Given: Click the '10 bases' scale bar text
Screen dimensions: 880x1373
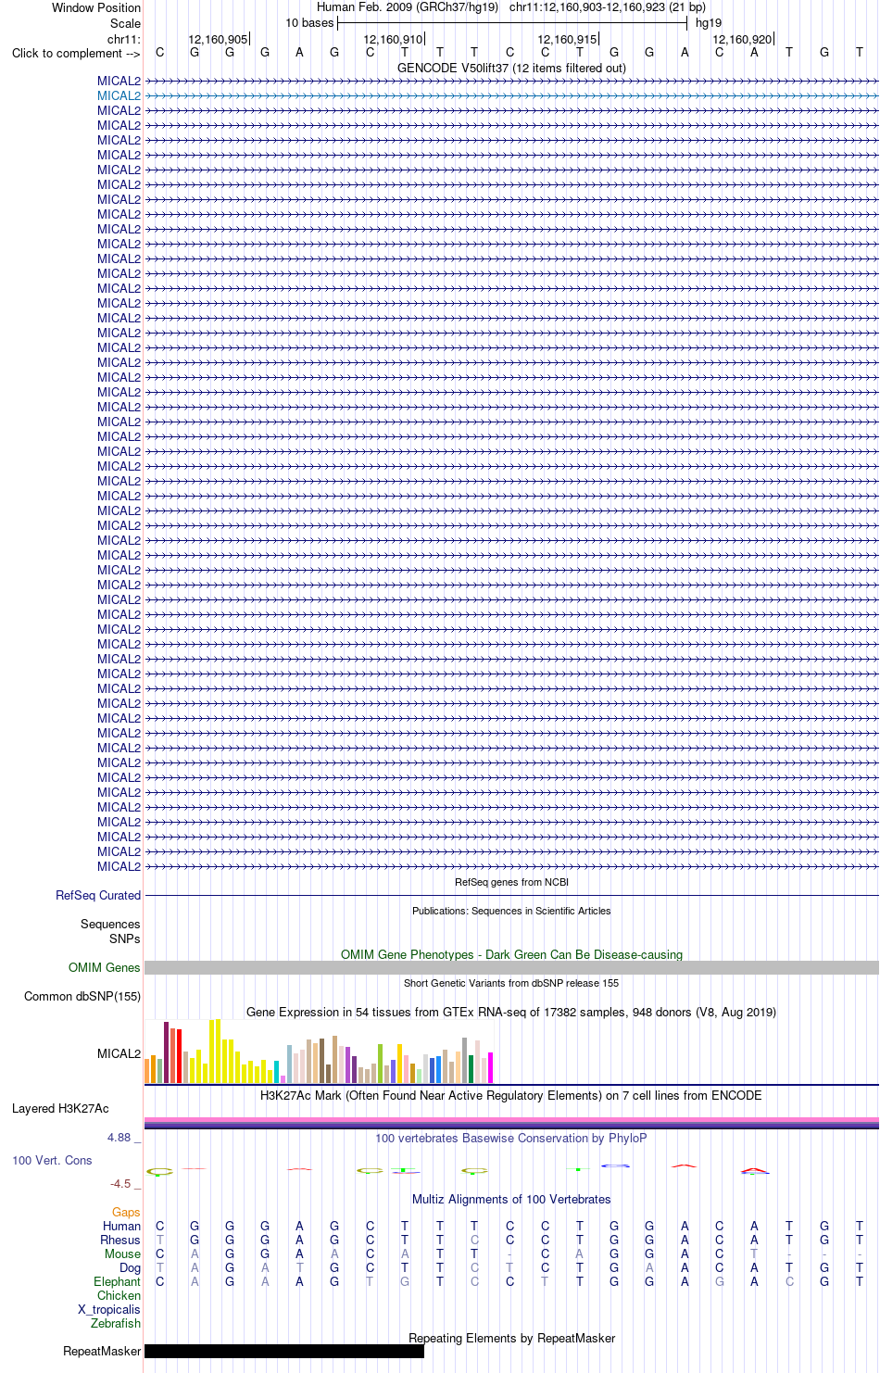Looking at the screenshot, I should 309,23.
